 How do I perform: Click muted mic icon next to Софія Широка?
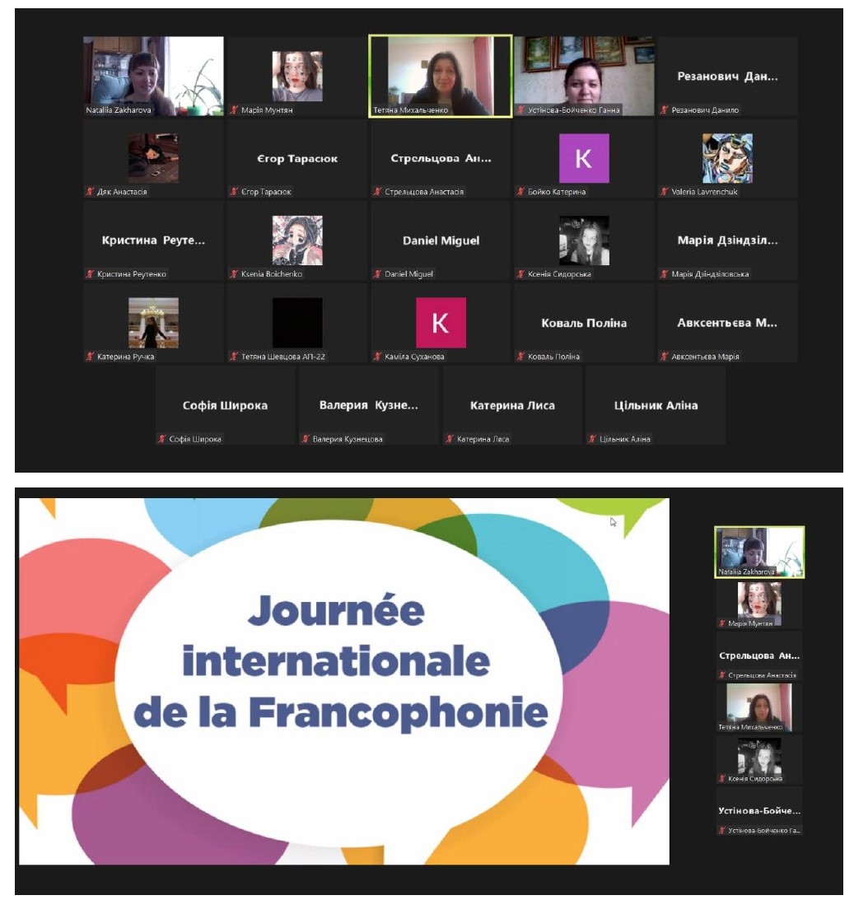coord(162,439)
